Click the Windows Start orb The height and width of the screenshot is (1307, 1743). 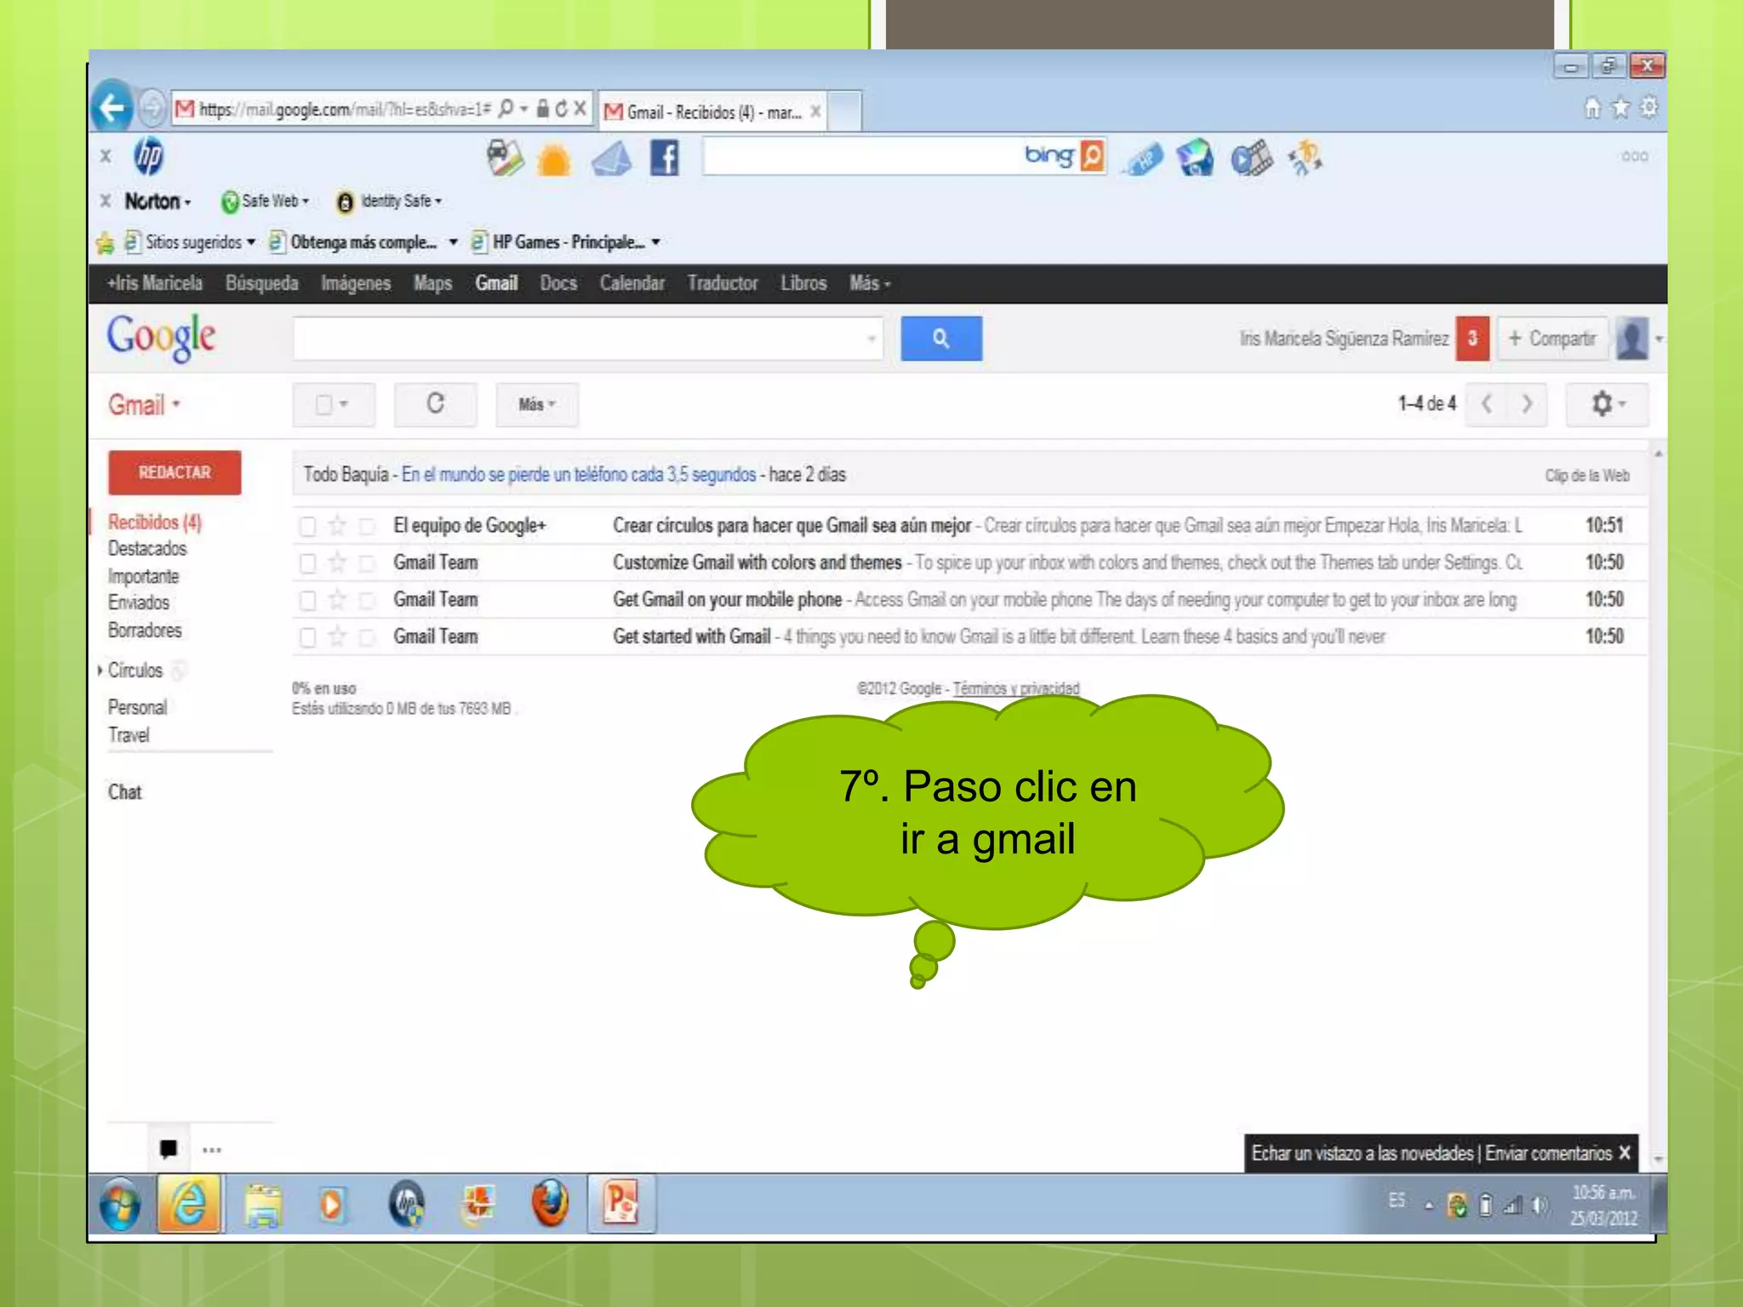point(120,1205)
